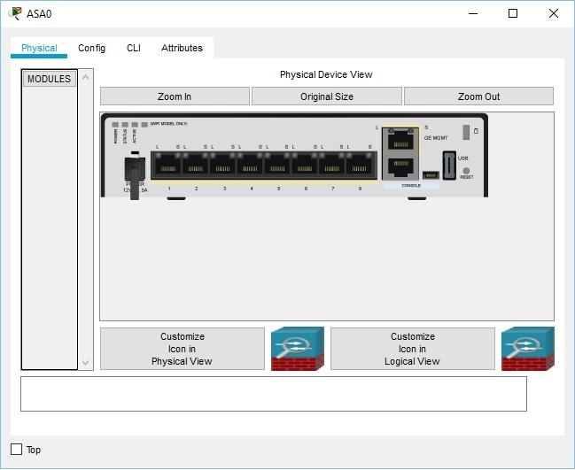Click Ethernet port 5 on the ASA
The height and width of the screenshot is (470, 575).
click(x=277, y=166)
